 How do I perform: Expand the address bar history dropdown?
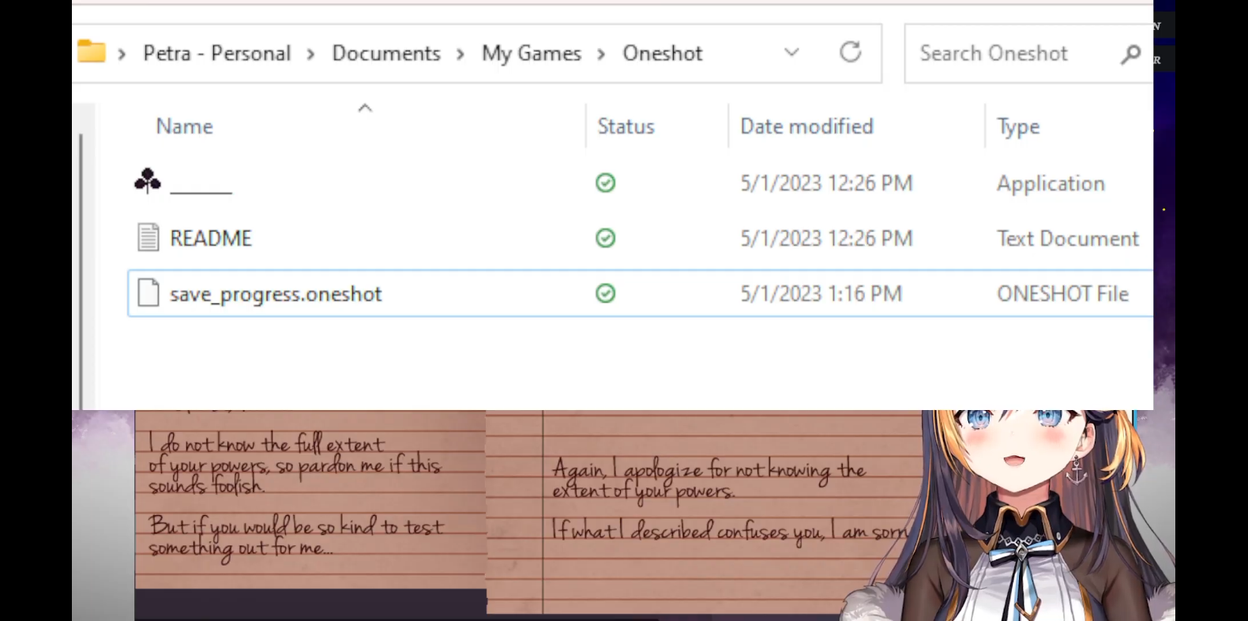tap(791, 52)
